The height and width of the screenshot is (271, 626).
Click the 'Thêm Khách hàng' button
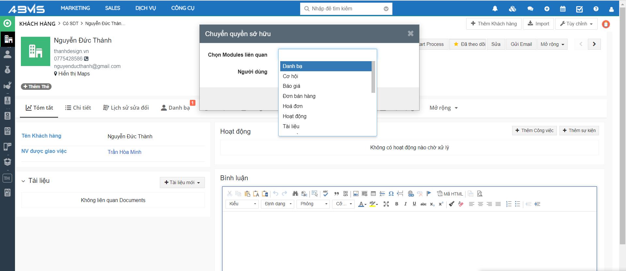[x=494, y=24]
